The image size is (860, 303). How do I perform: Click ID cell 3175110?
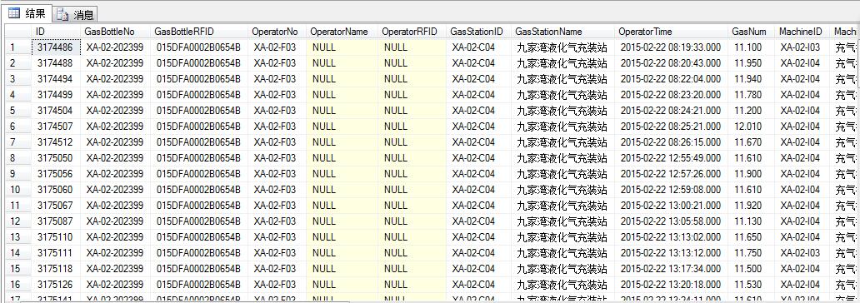coord(57,238)
